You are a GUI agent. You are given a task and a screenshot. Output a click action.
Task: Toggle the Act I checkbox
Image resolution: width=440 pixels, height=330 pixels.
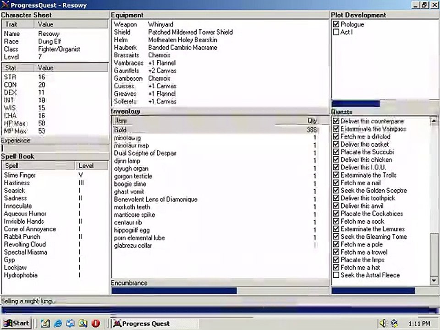pos(336,32)
